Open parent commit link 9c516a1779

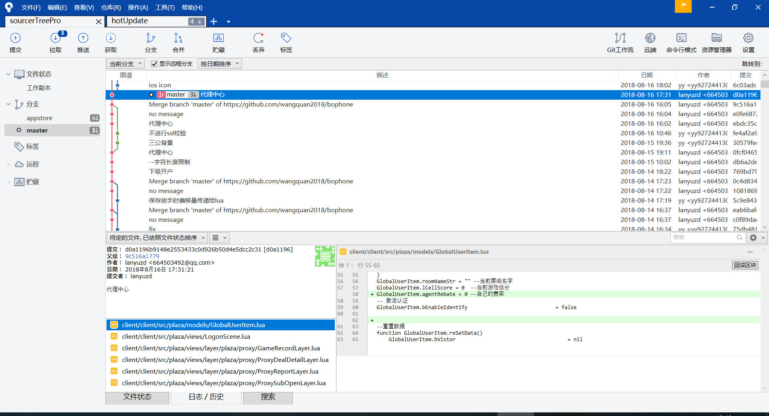[142, 256]
